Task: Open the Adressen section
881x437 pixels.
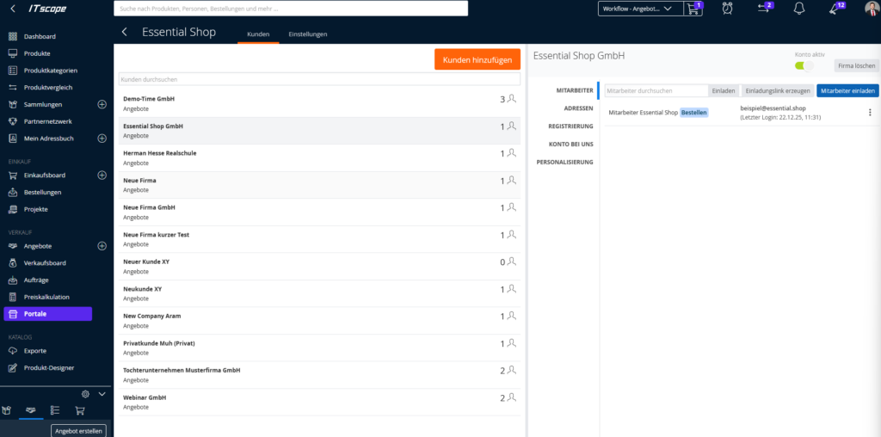Action: point(577,108)
